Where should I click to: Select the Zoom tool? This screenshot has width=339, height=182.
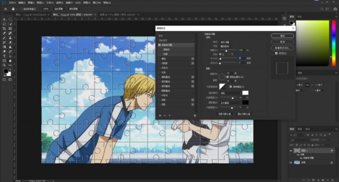coord(4,65)
